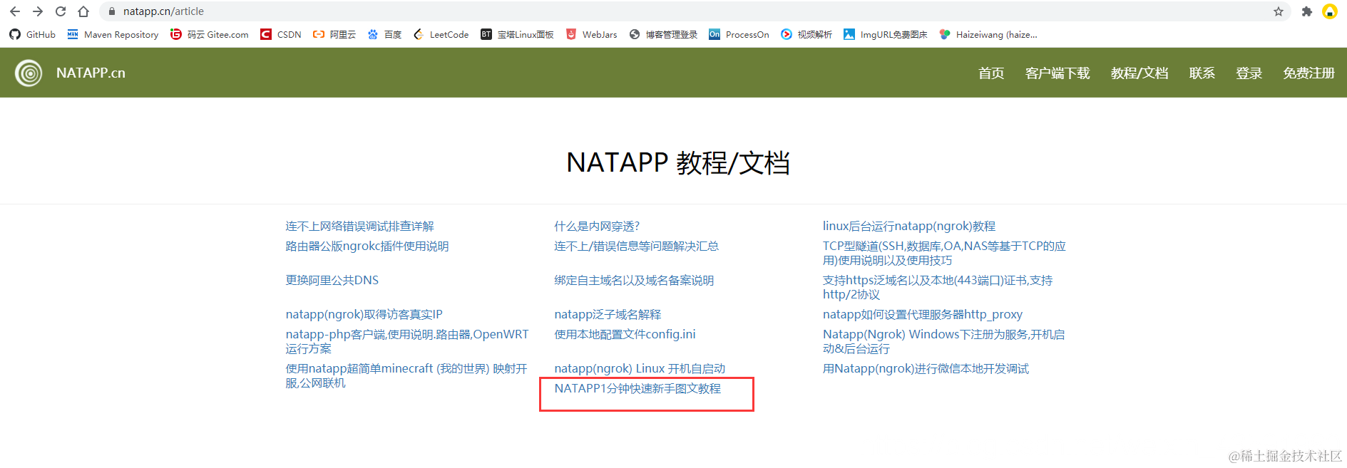Viewport: 1347px width, 468px height.
Task: Open the Haizeiwang bookmark
Action: pyautogui.click(x=988, y=34)
